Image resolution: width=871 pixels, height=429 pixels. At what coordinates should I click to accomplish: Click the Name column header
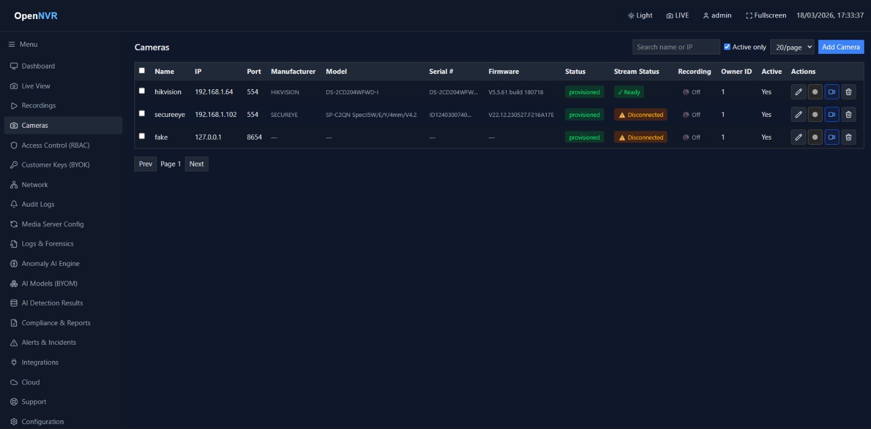pyautogui.click(x=164, y=72)
